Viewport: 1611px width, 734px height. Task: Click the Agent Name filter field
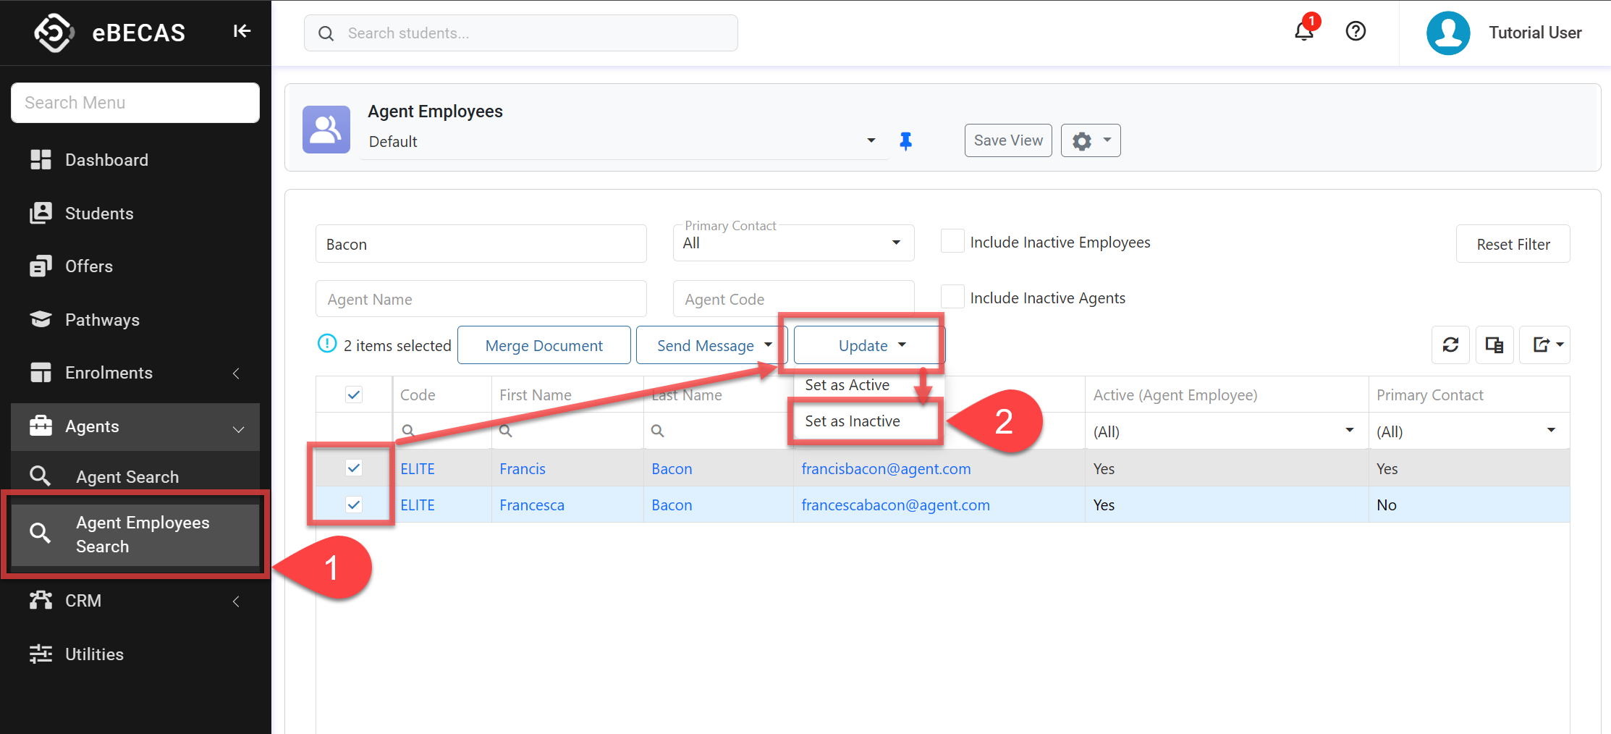[481, 299]
